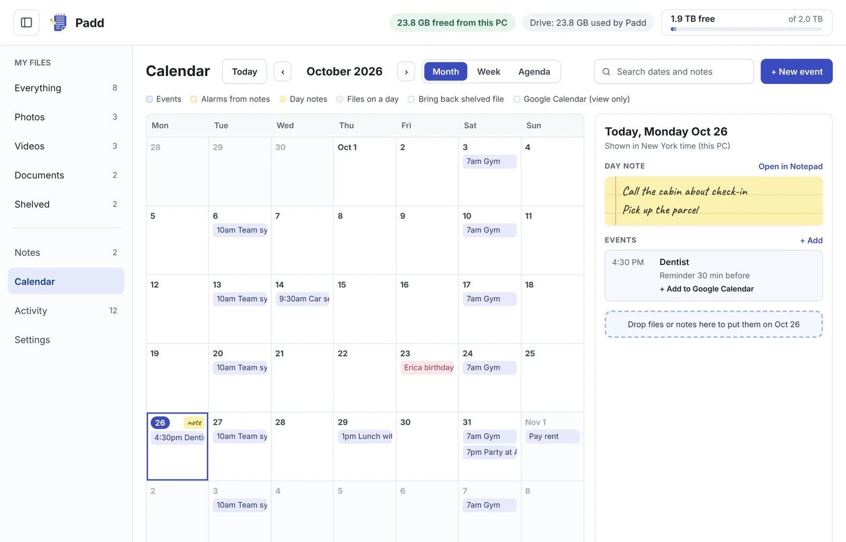Click the Search dates and notes field
This screenshot has width=846, height=542.
click(x=674, y=72)
